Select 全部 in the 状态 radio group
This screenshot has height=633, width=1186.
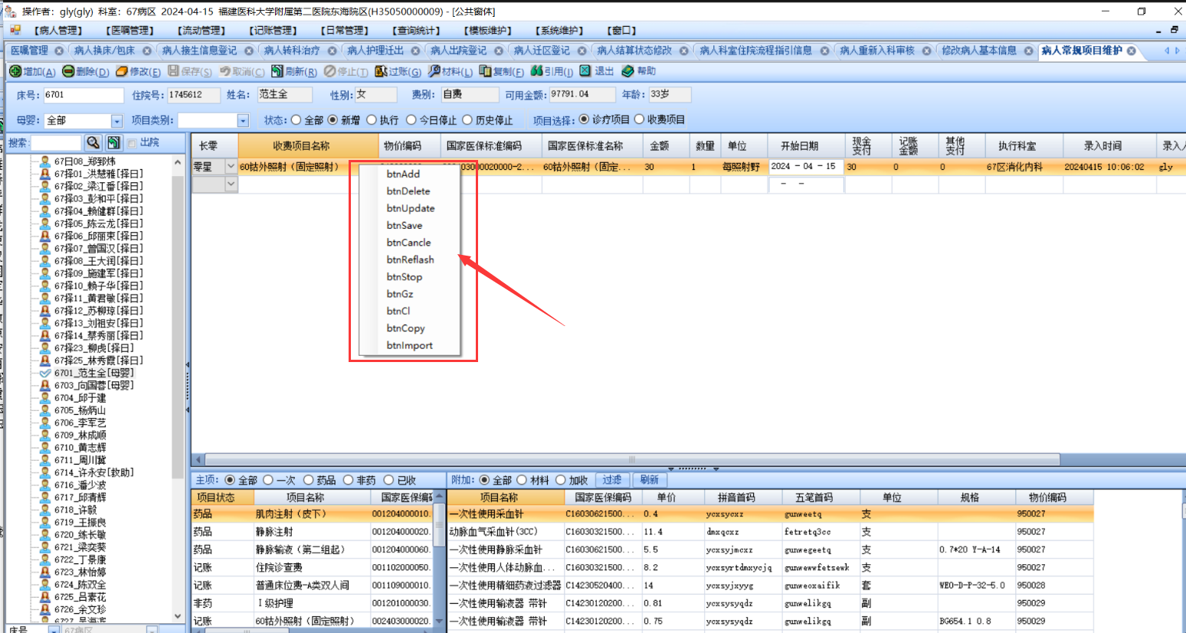(x=296, y=120)
